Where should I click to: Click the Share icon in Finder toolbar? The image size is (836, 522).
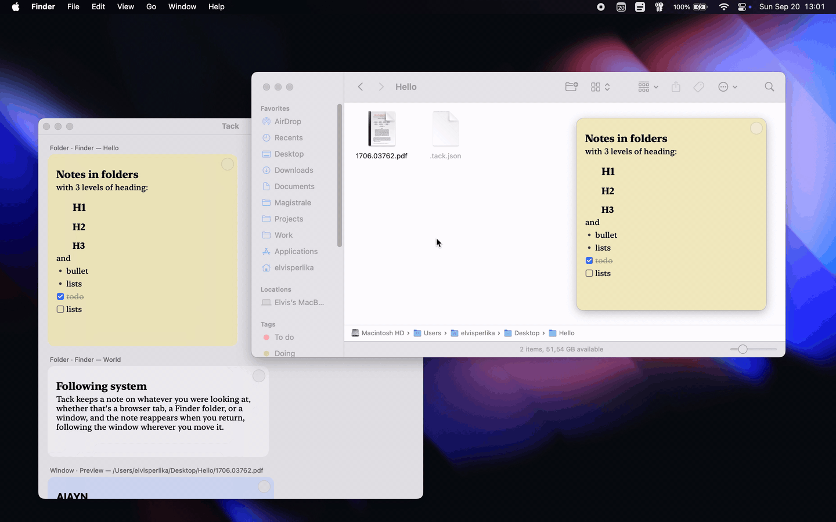pos(676,87)
